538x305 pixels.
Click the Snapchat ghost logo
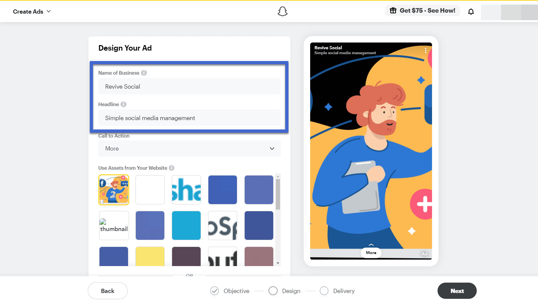pyautogui.click(x=283, y=11)
